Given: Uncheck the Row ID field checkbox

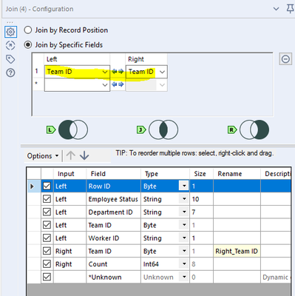Looking at the screenshot, I should click(x=47, y=186).
